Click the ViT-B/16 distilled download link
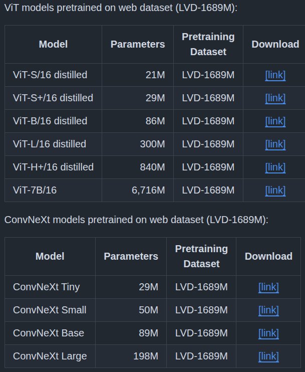The image size is (305, 372). coord(275,121)
